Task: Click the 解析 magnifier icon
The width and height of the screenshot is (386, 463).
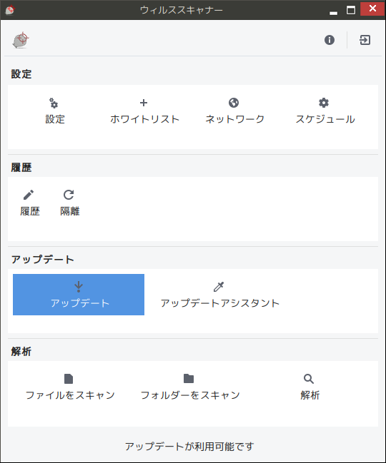Action: pos(309,379)
